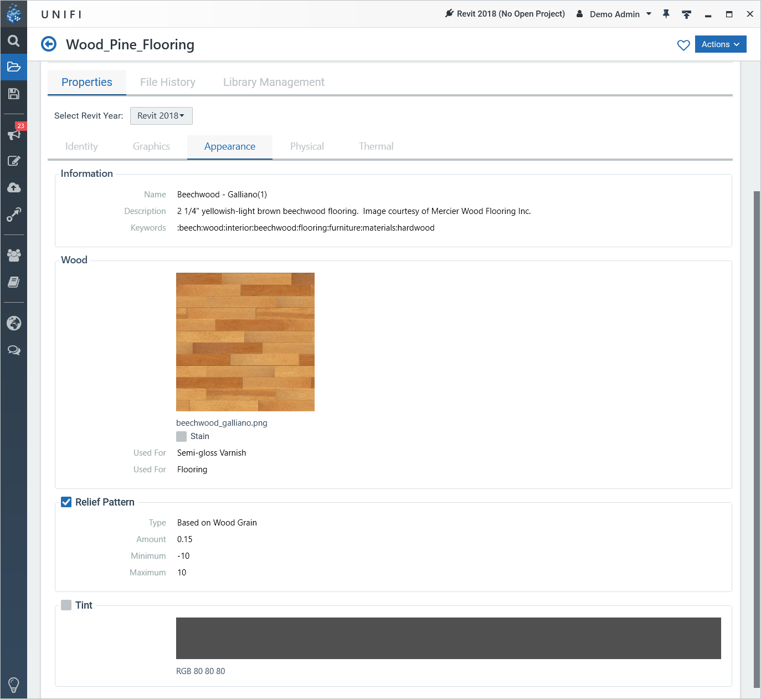The width and height of the screenshot is (761, 699).
Task: Click the Information section heading
Action: [x=87, y=174]
